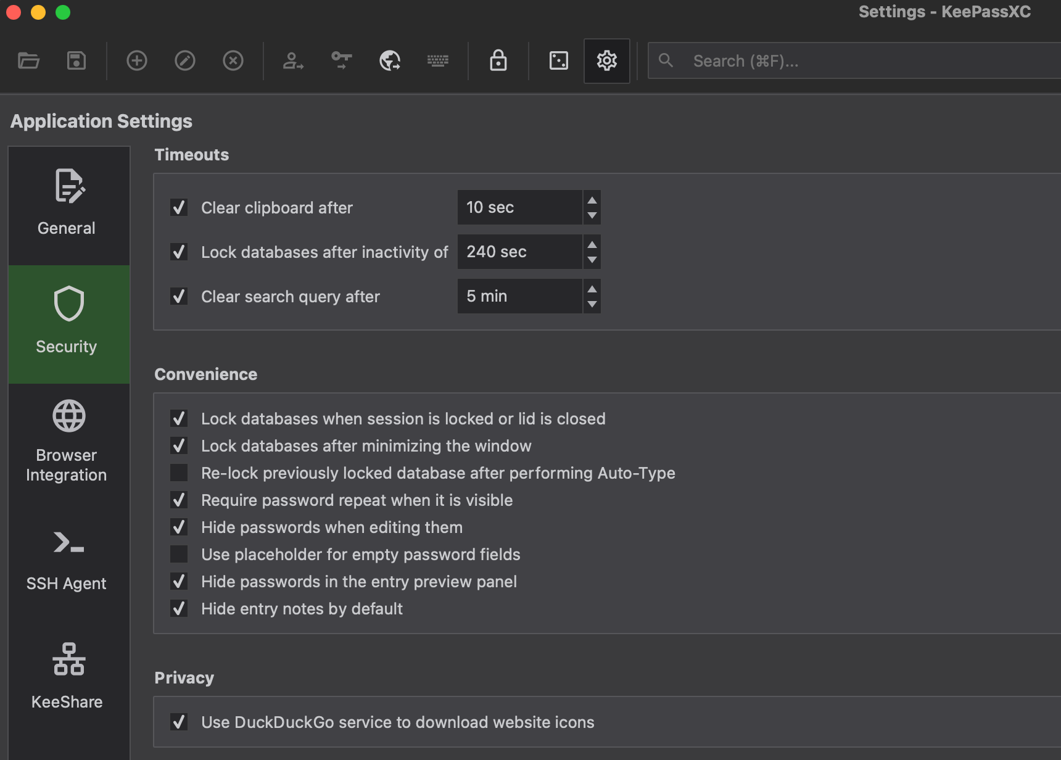
Task: Enable Re-lock database after performing Auto-Type
Action: point(179,473)
